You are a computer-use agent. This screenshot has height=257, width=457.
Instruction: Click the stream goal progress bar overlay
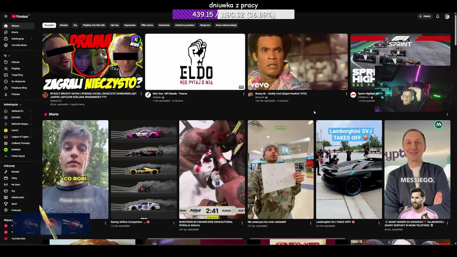(x=233, y=14)
